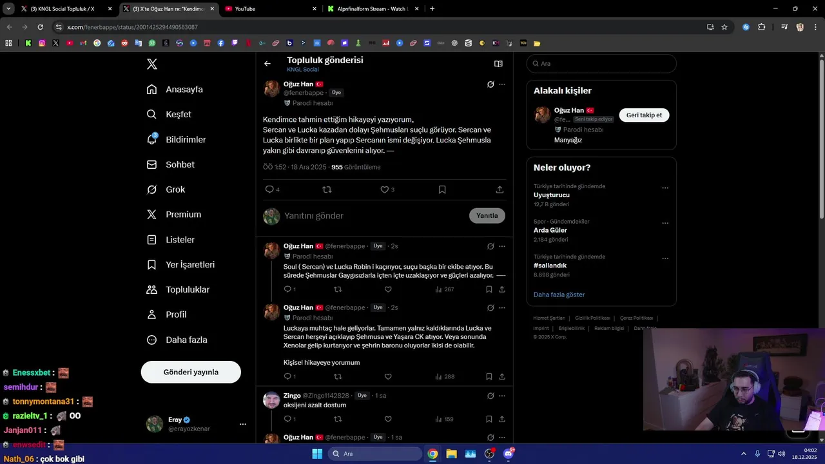Open Grok from the sidebar
The height and width of the screenshot is (464, 825).
166,189
